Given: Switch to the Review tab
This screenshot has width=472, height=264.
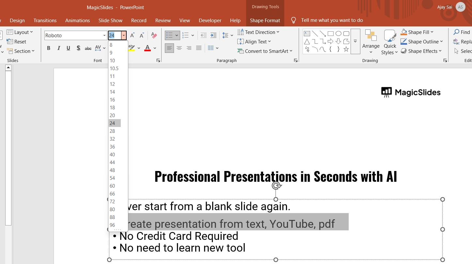Looking at the screenshot, I should (163, 20).
